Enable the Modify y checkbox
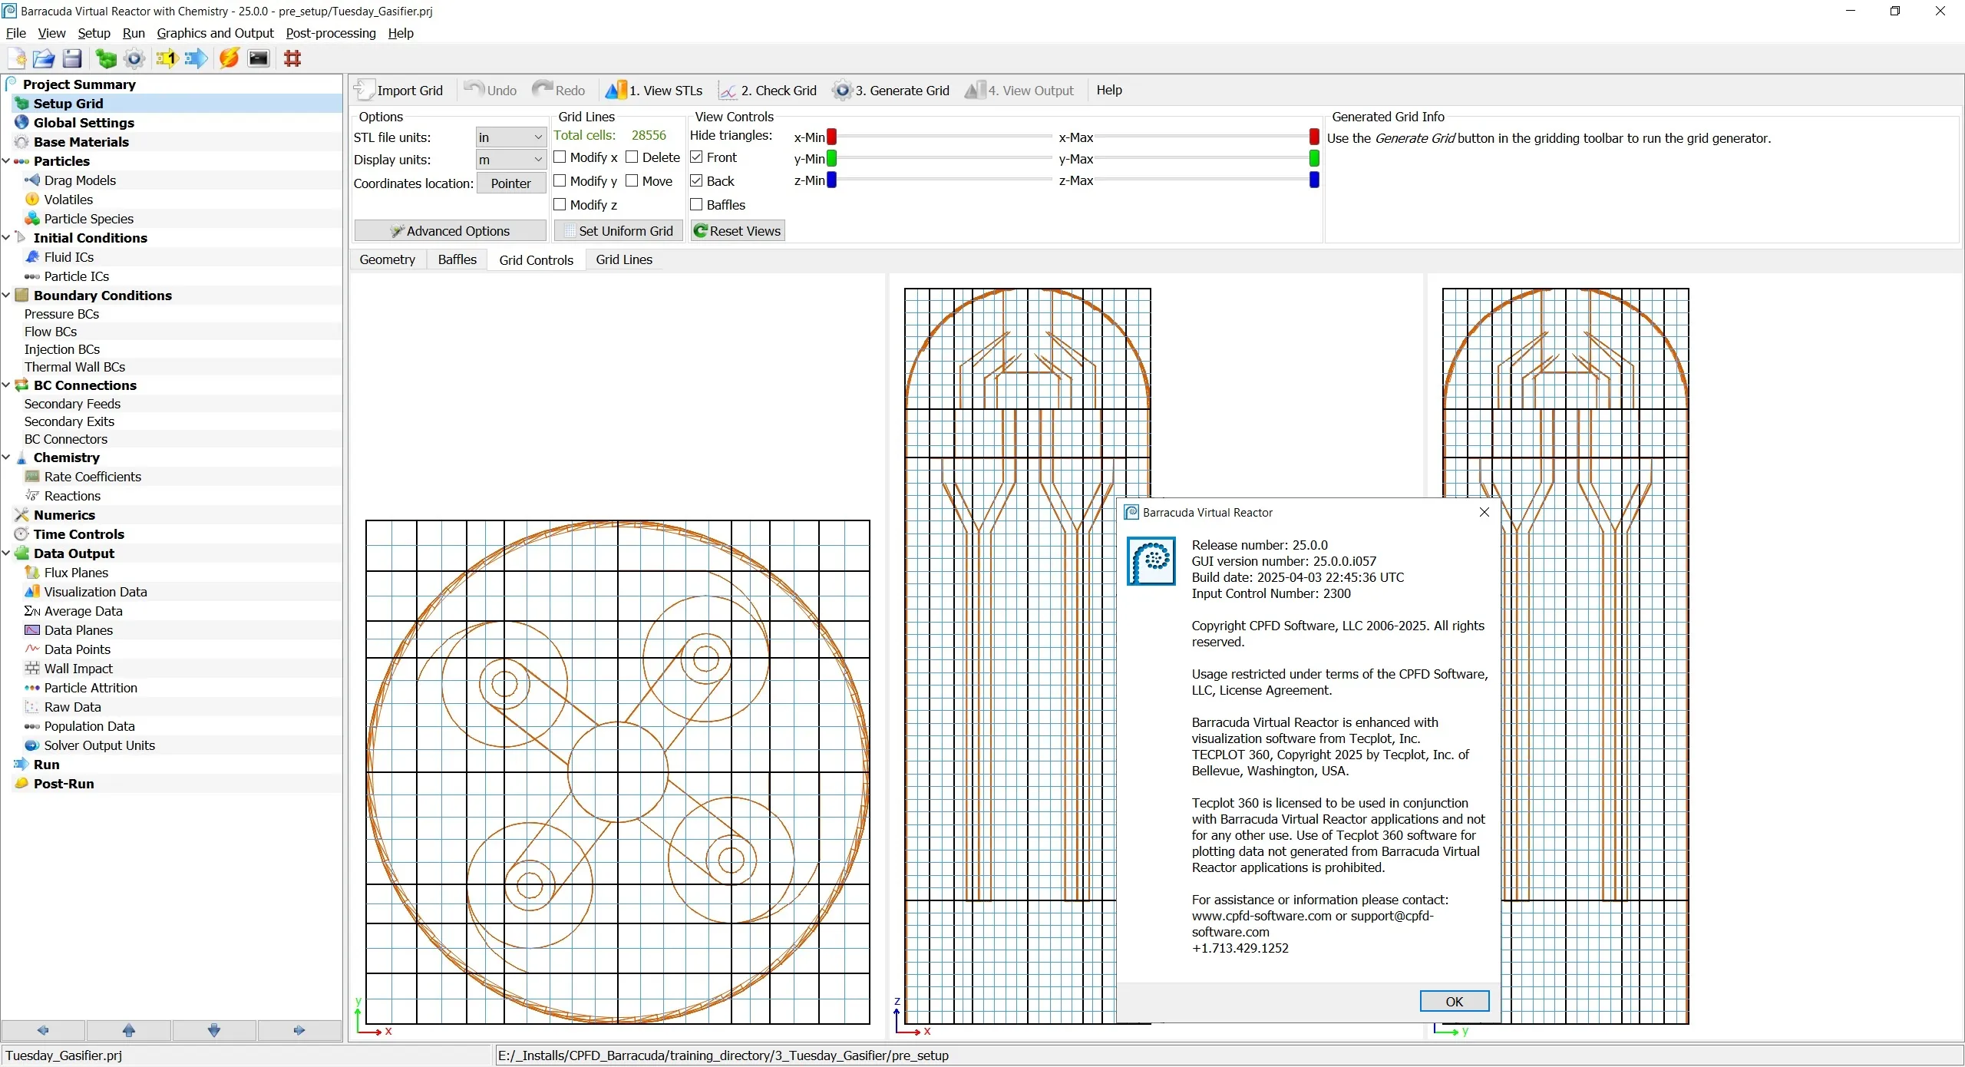Screen dimensions: 1965x1067 (560, 181)
